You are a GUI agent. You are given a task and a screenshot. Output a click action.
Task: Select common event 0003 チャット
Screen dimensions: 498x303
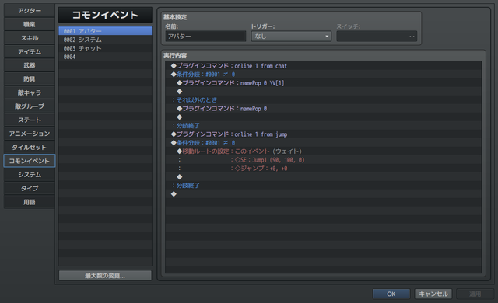[x=105, y=48]
